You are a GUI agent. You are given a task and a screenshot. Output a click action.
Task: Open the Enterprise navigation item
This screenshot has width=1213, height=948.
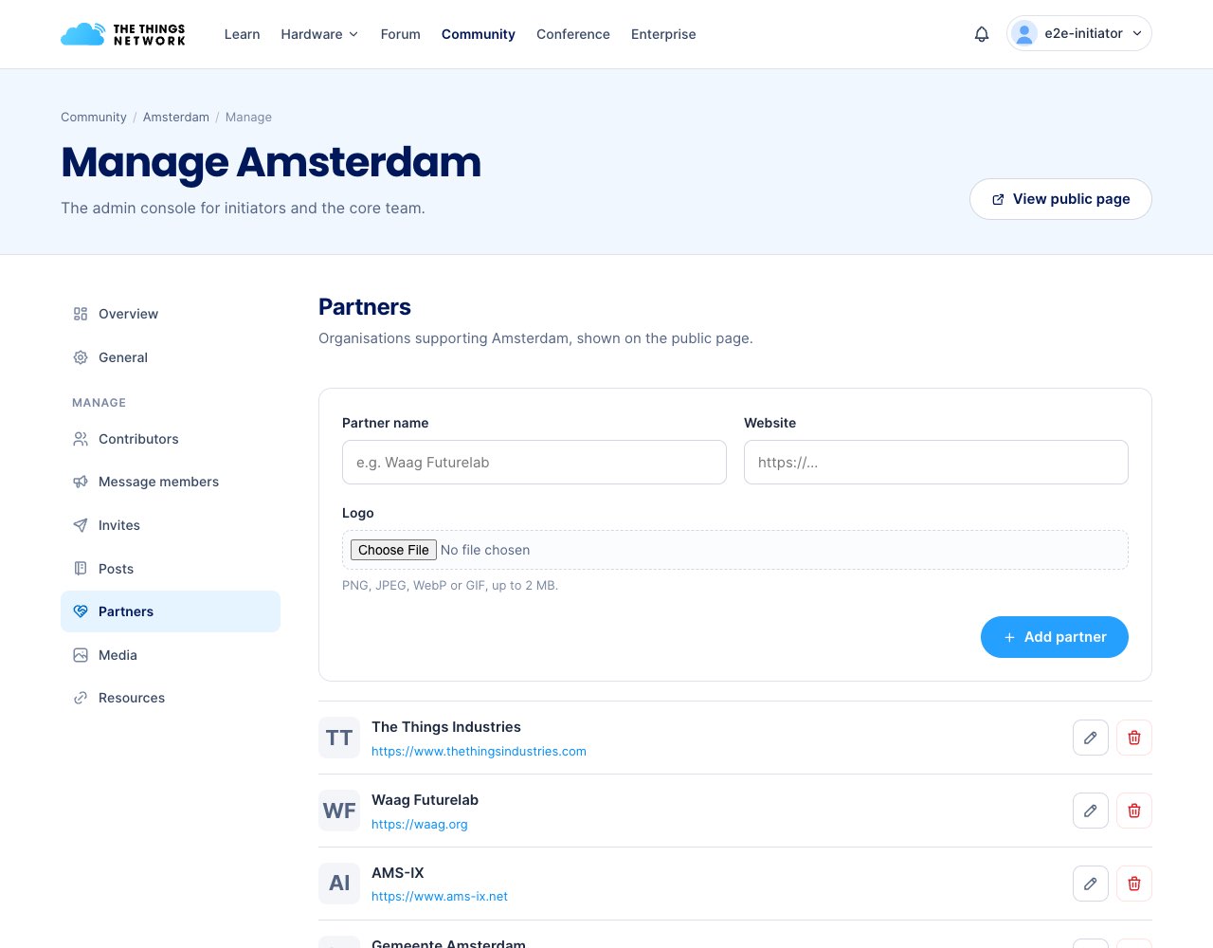(663, 34)
